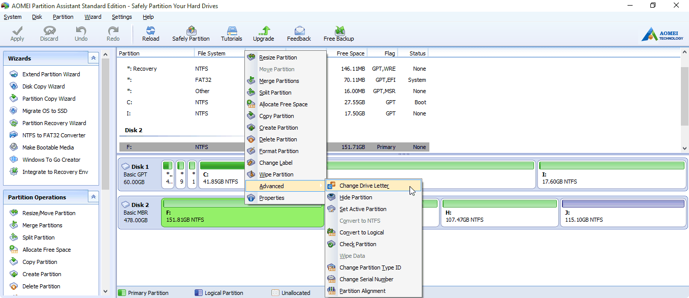Click the Apply toolbar icon

[x=17, y=34]
